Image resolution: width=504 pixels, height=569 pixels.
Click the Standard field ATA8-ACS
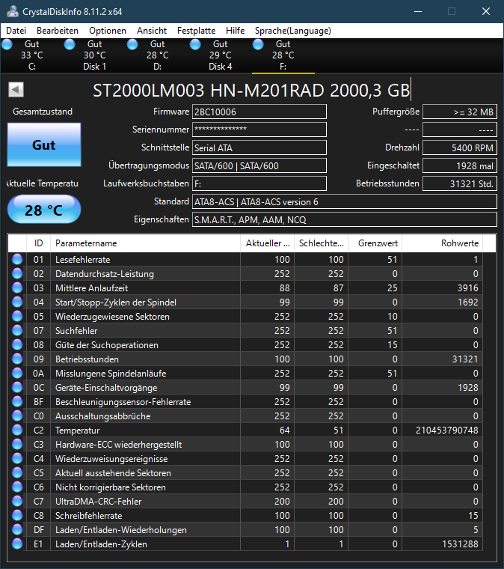[x=344, y=201]
